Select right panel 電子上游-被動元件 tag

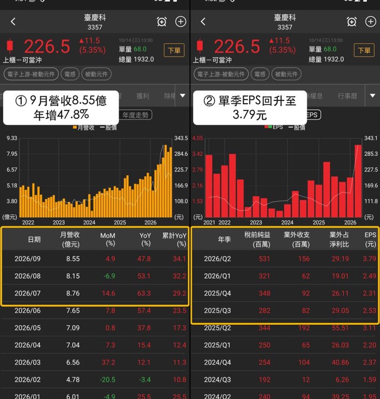tap(221, 74)
